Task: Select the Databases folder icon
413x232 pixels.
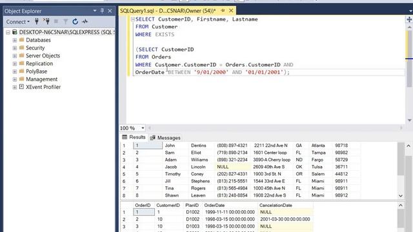Action: [21, 40]
